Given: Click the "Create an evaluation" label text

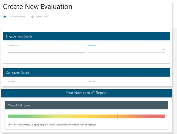Looking at the screenshot, I should (x=16, y=17).
